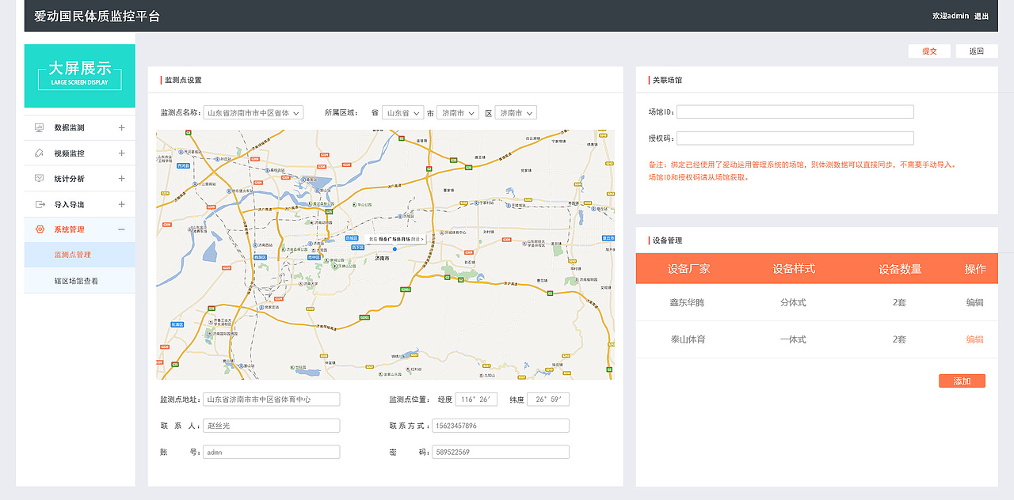1014x500 pixels.
Task: Focus the 监测点地址 address field
Action: [x=272, y=400]
